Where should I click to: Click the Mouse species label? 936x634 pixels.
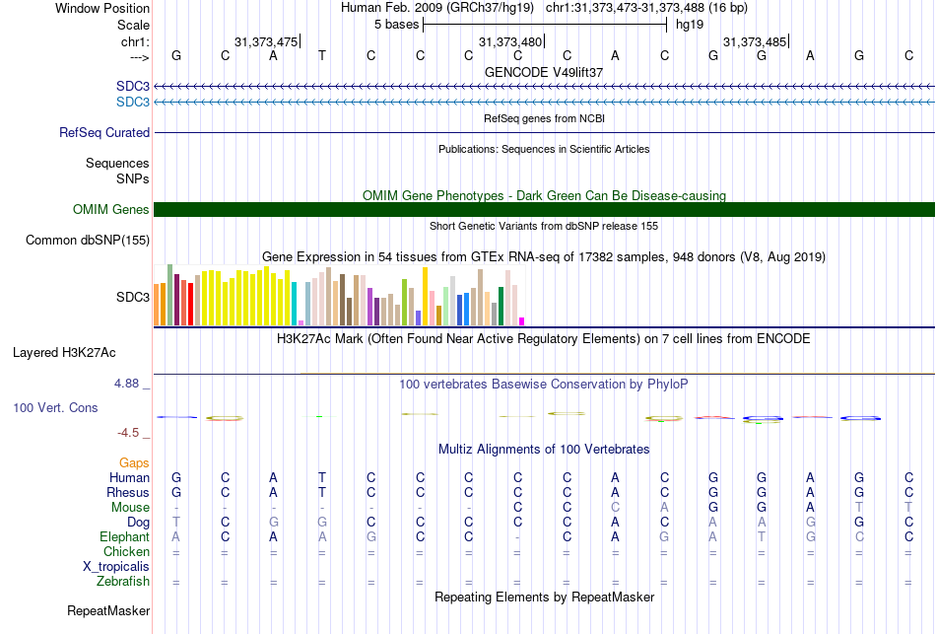[x=130, y=508]
